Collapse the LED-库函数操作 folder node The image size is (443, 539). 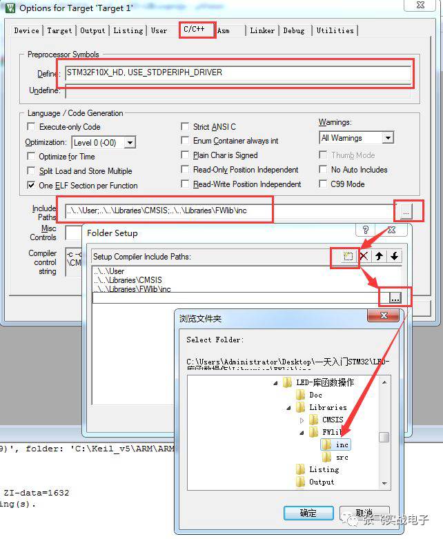click(x=275, y=383)
